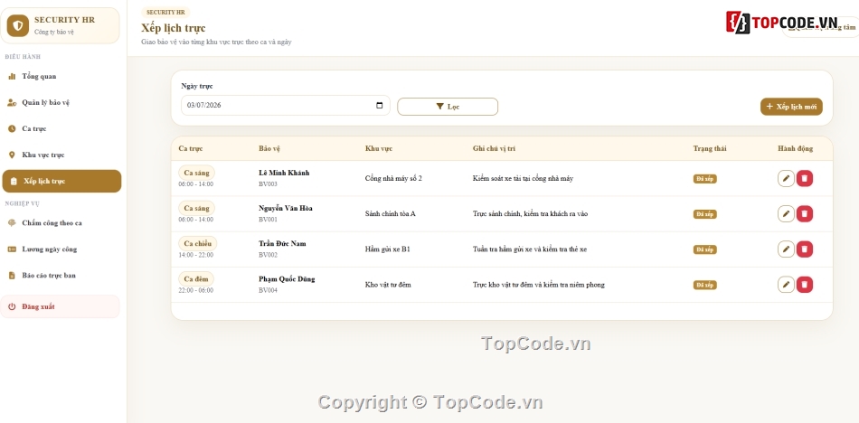The height and width of the screenshot is (423, 859).
Task: Click the Trạng thái column header
Action: coord(710,148)
